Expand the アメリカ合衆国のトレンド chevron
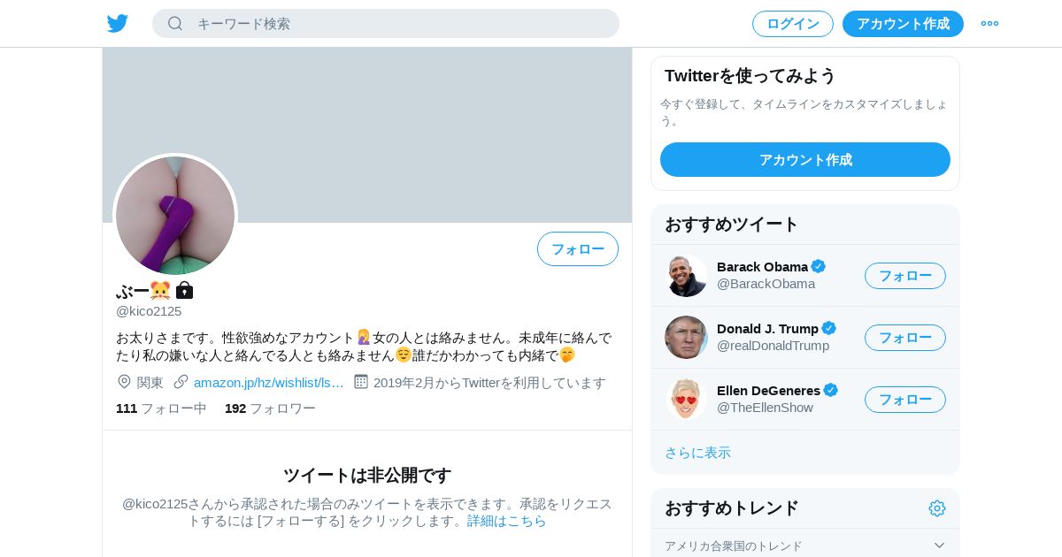Viewport: 1062px width, 557px height. (x=940, y=546)
